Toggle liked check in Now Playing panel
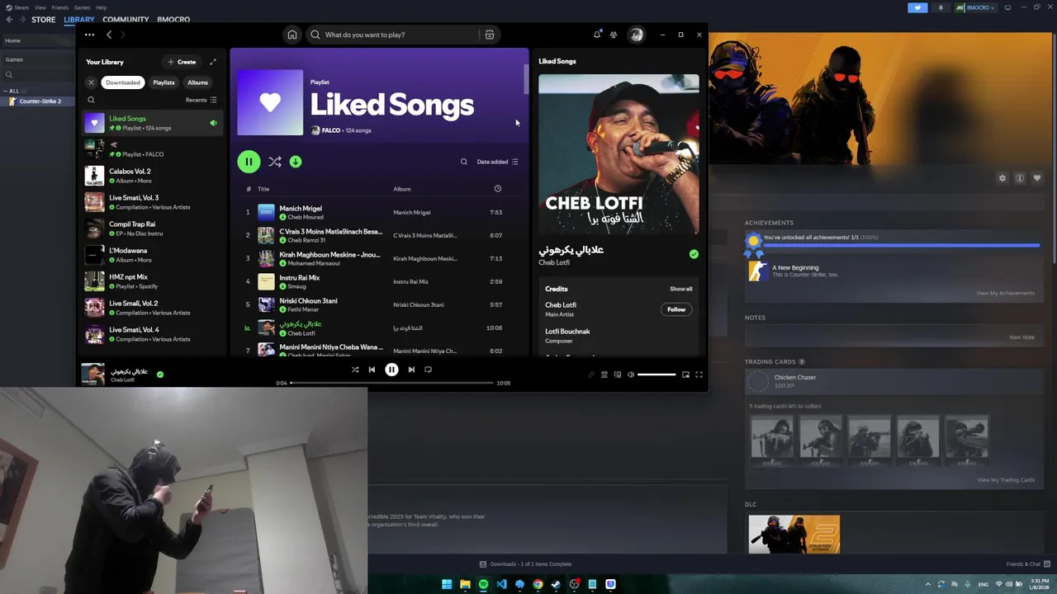 click(x=694, y=254)
